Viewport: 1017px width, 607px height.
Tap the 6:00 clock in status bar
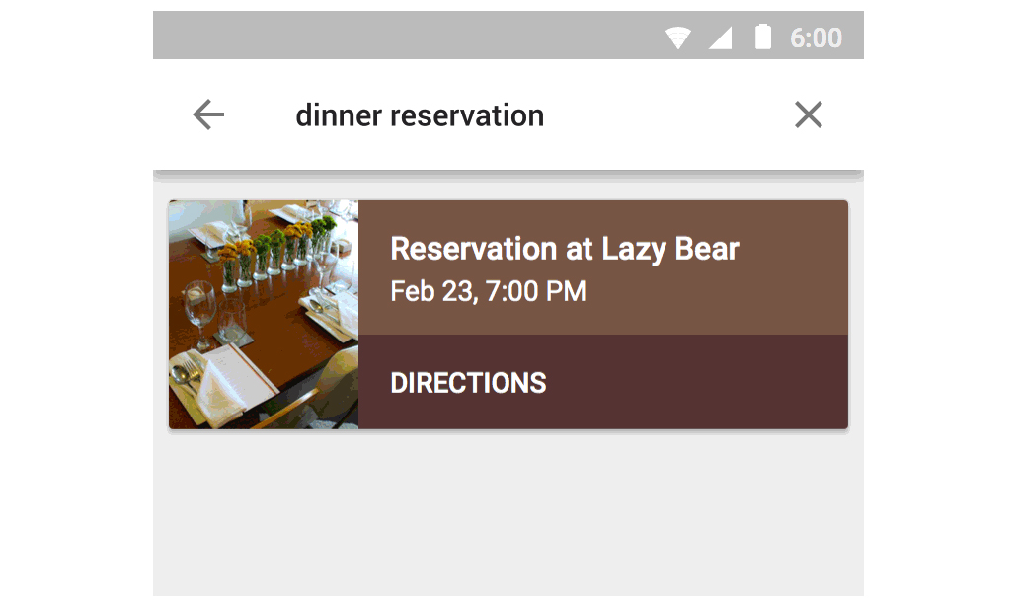816,38
